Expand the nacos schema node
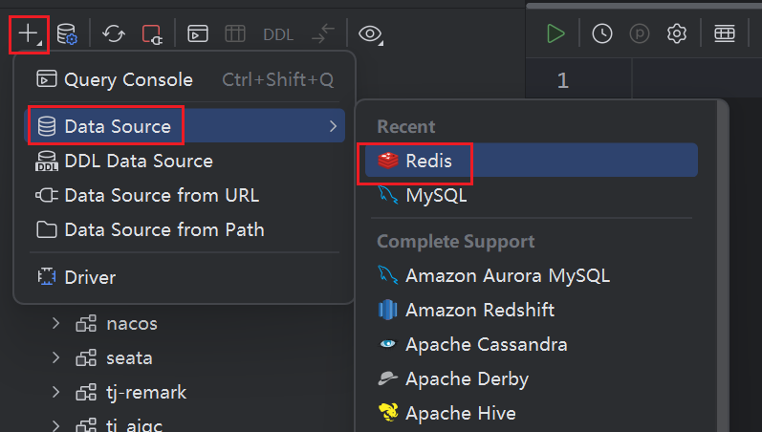Image resolution: width=762 pixels, height=432 pixels. point(55,324)
